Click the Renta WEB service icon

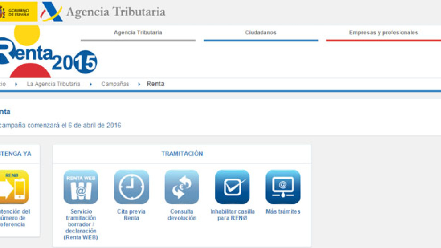tap(81, 187)
